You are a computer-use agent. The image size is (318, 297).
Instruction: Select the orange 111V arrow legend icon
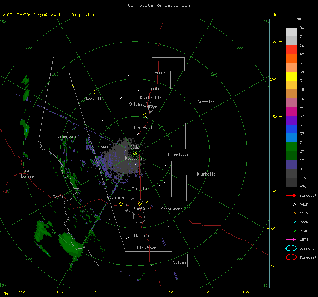coord(291,213)
